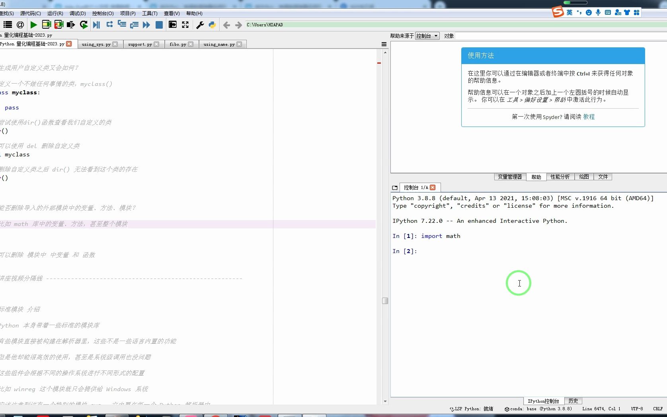Open the 查看(V) menu
The height and width of the screenshot is (417, 667).
pyautogui.click(x=172, y=14)
